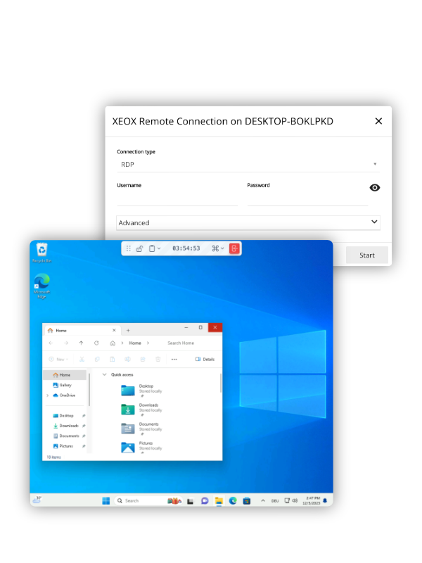Screen dimensions: 422x563
Task: Click the Home breadcrumb in address bar
Action: tap(135, 343)
